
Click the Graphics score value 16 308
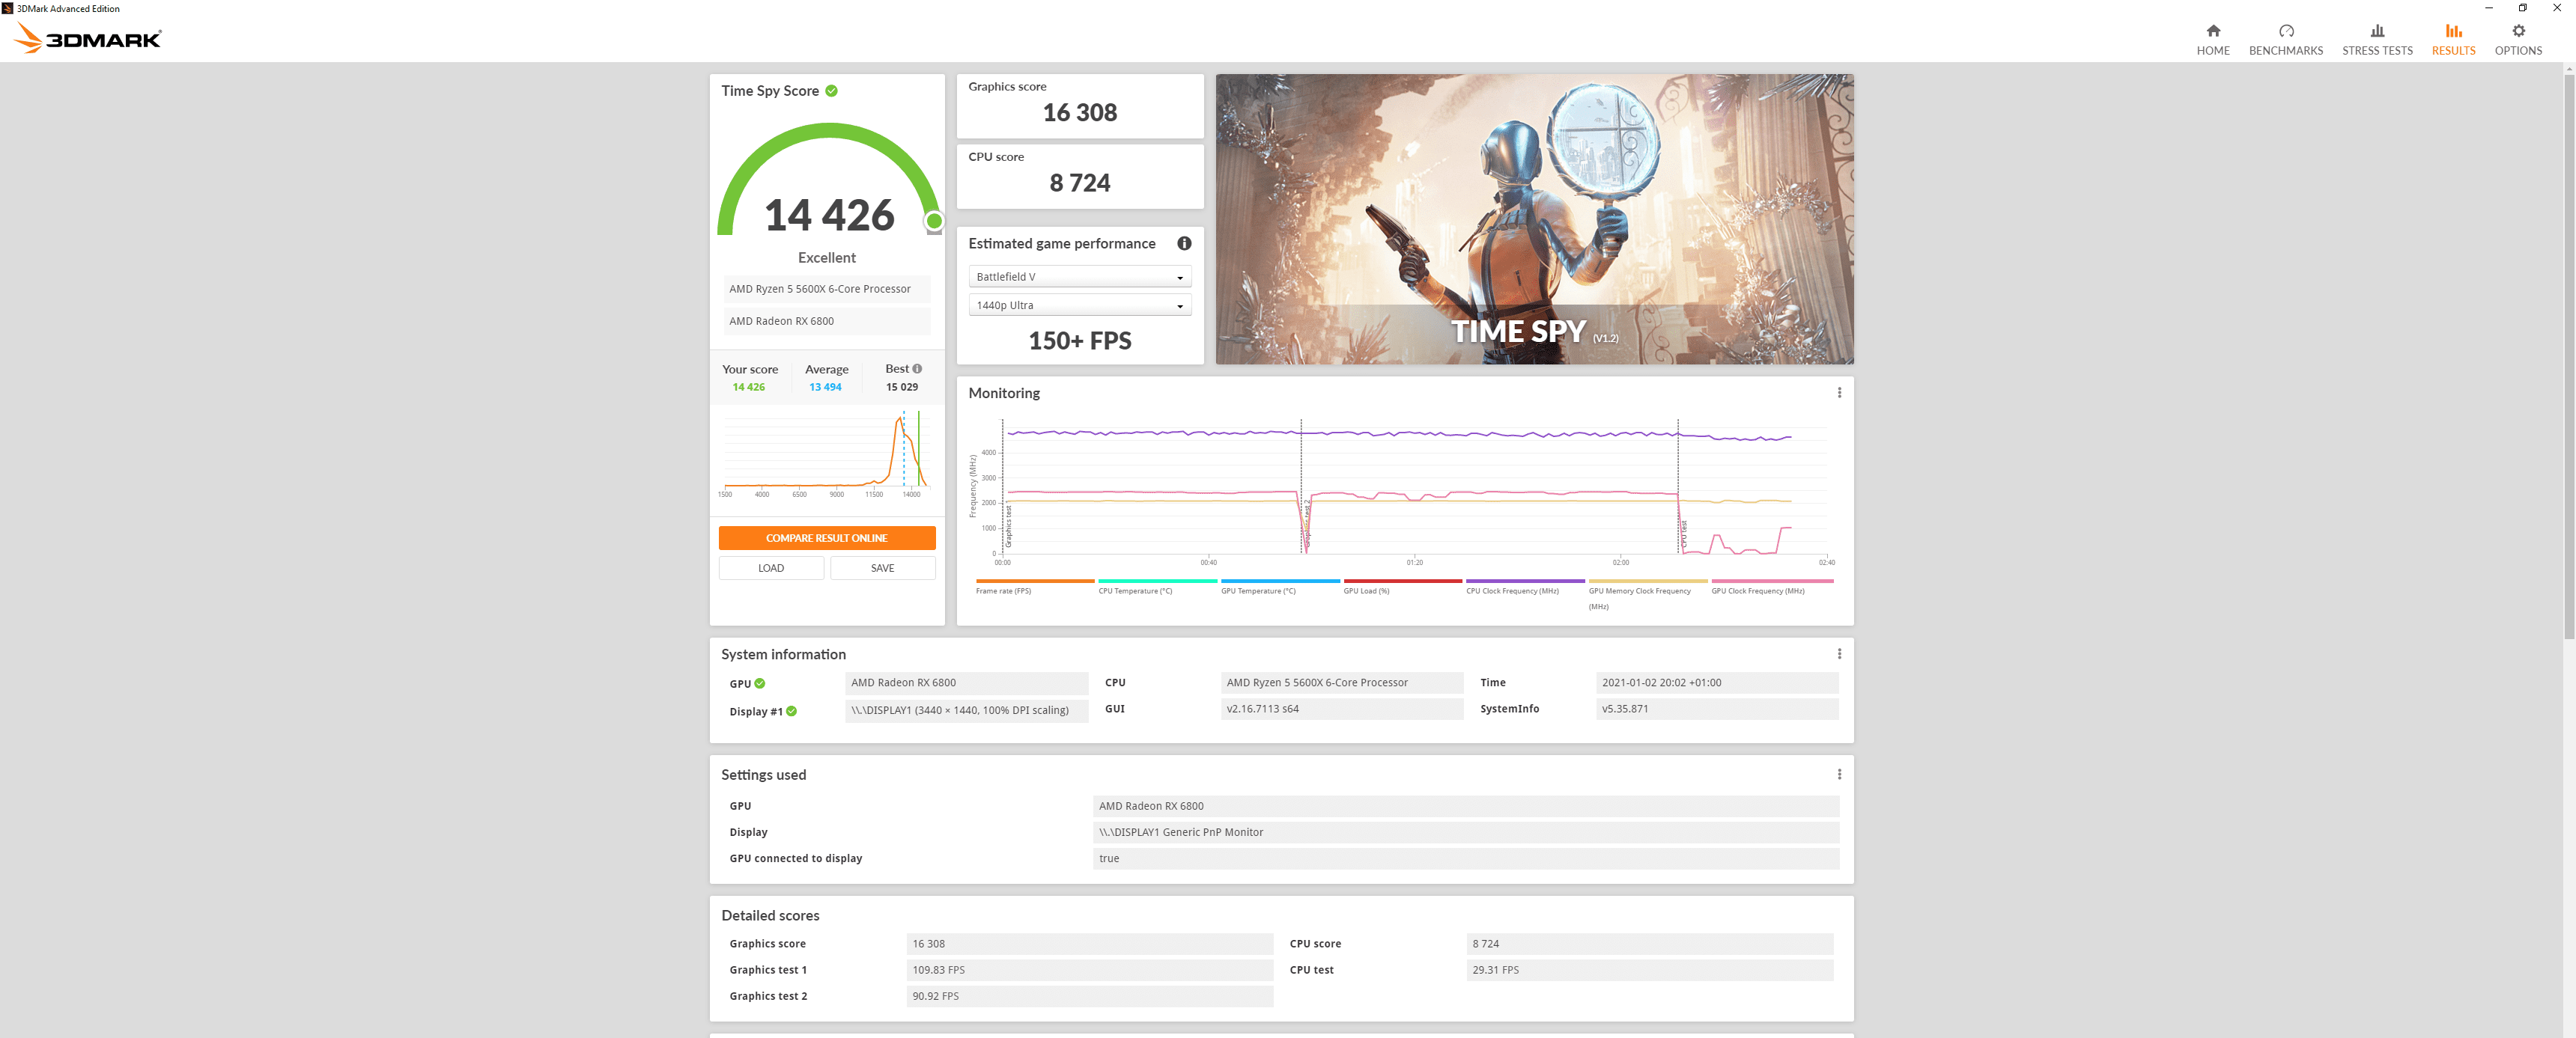point(1079,113)
